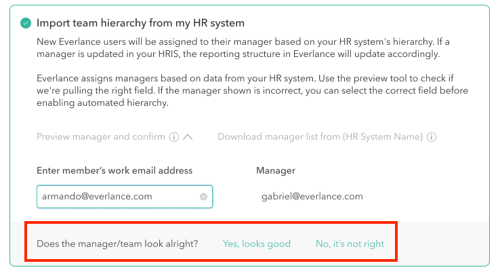Screen dimensions: 500x274
Task: Click the 'Enter member's work email address' label
Action: click(x=114, y=171)
